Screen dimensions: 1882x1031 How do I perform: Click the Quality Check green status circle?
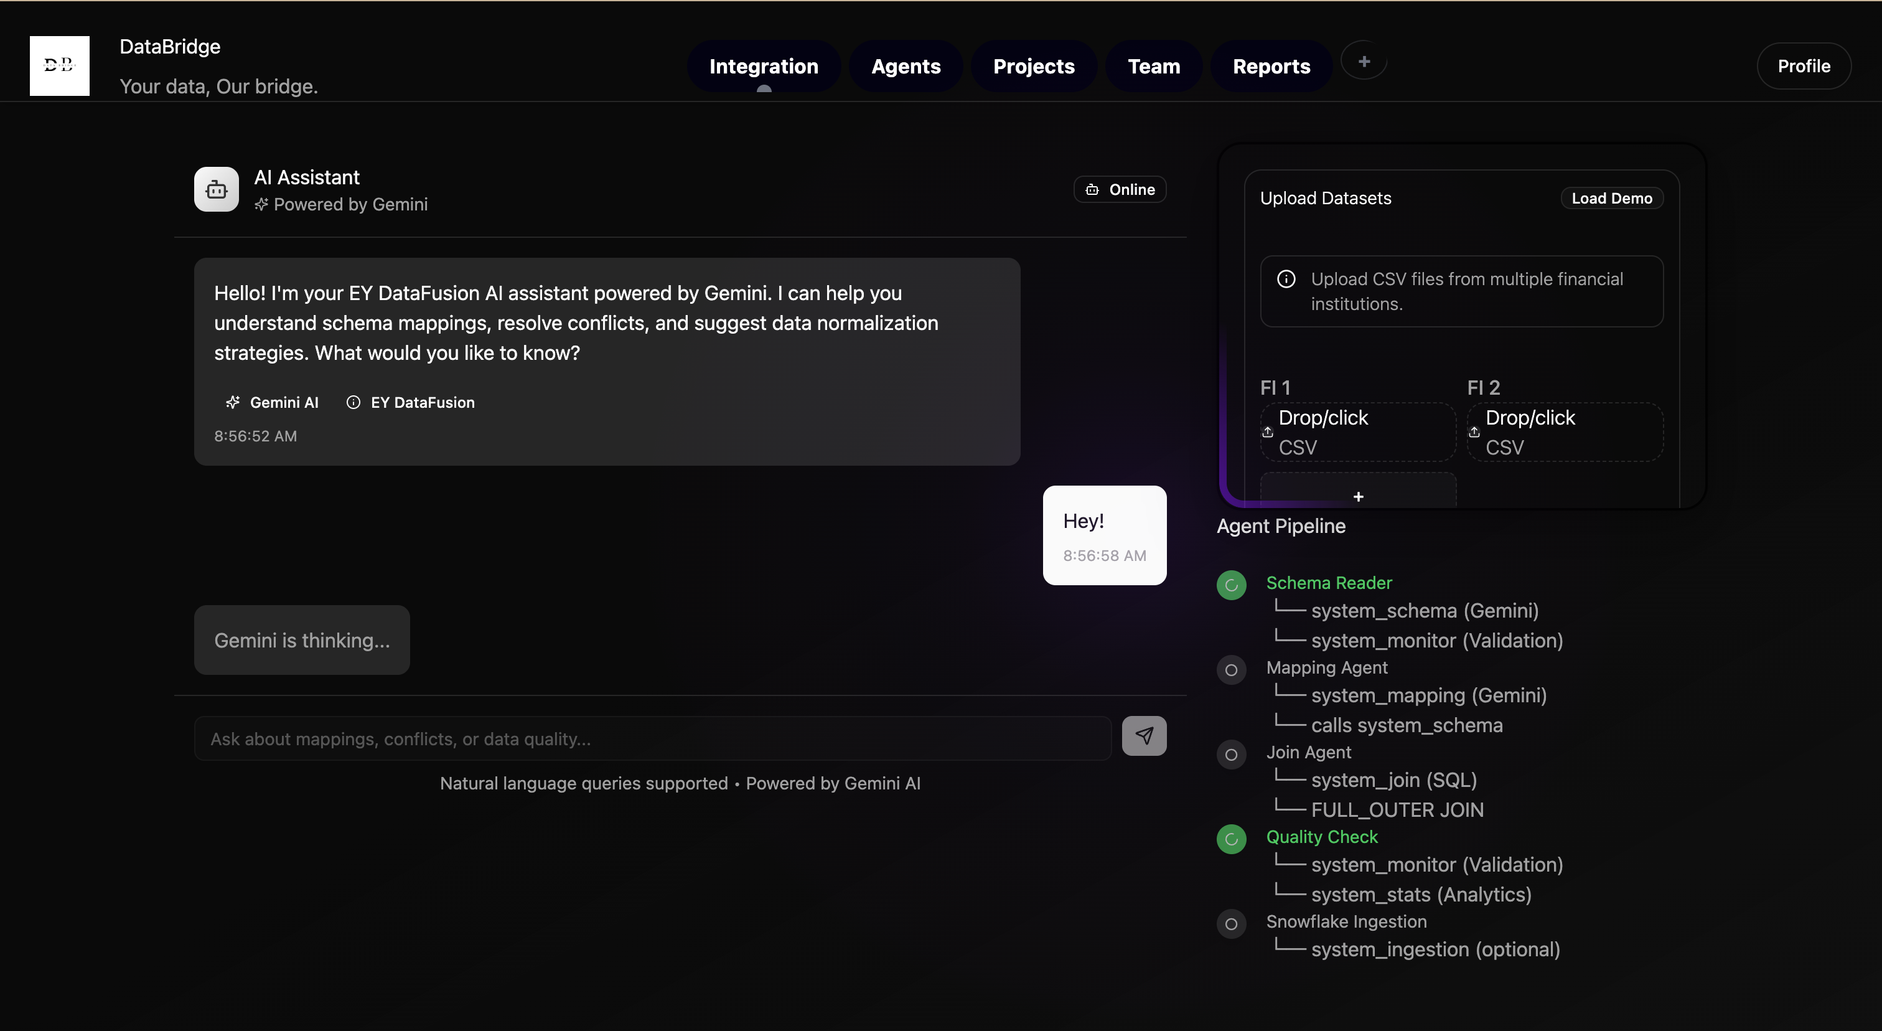[x=1231, y=840]
